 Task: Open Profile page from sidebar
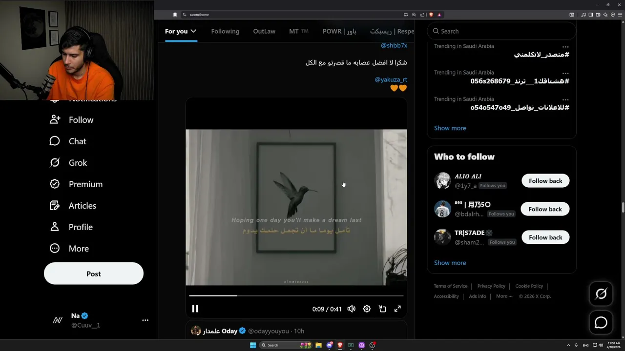click(x=71, y=227)
